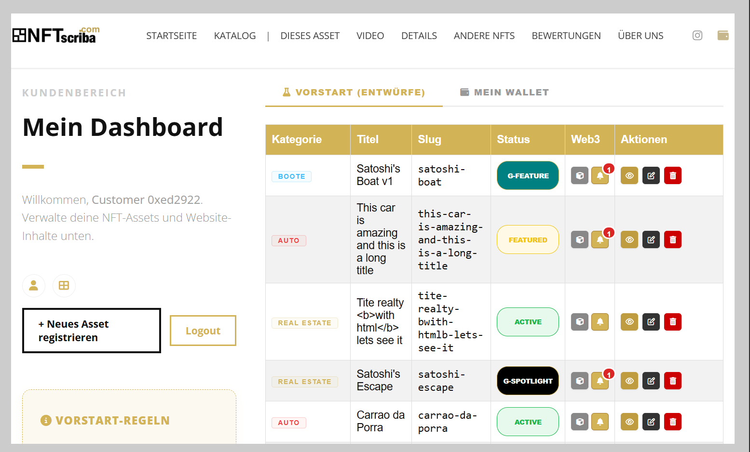Click the REAL ESTATE tag for Tite realty
The image size is (750, 452).
click(305, 323)
